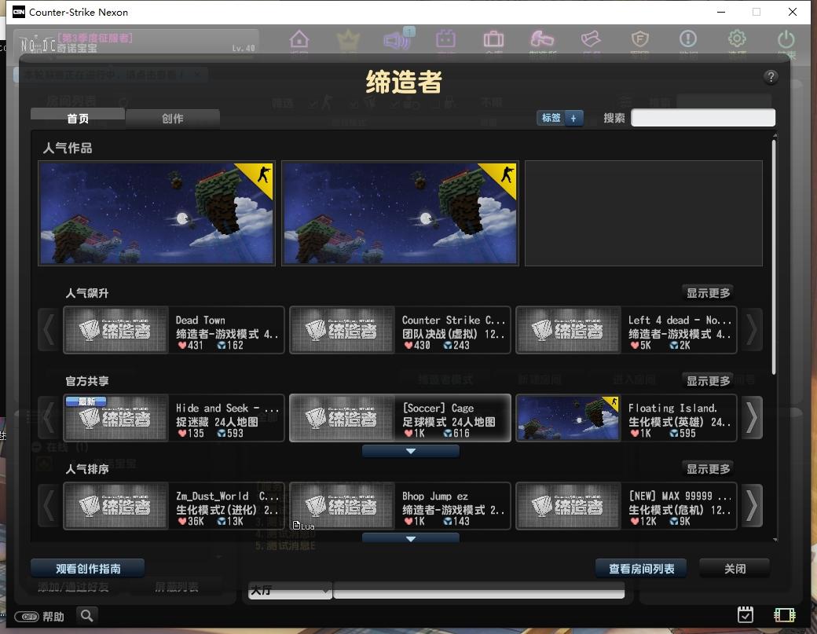817x634 pixels.
Task: Switch to the 首页 tab
Action: 78,119
